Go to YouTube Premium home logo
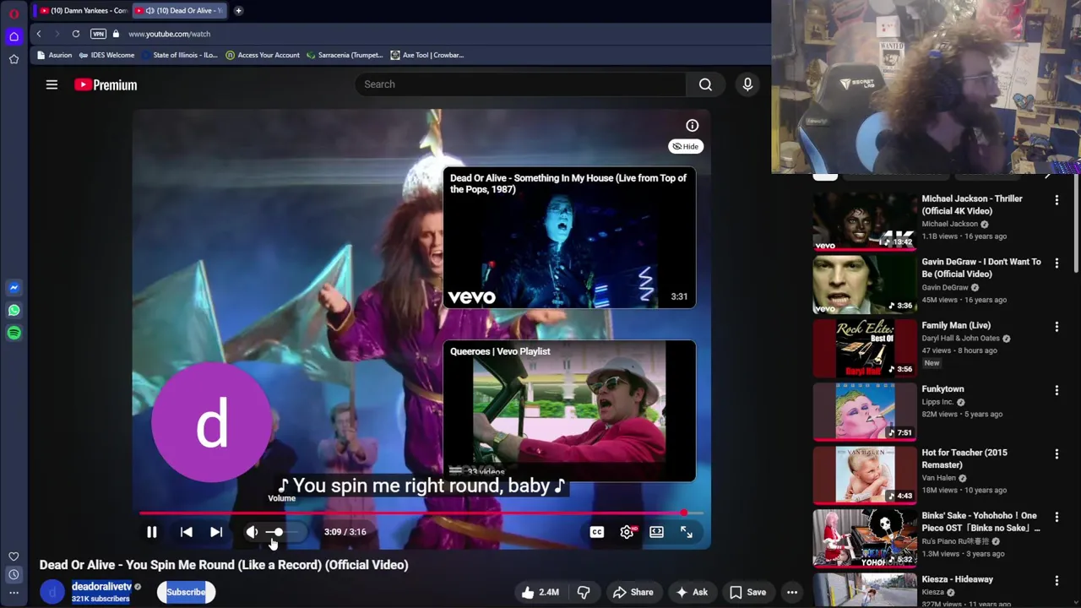 point(106,84)
